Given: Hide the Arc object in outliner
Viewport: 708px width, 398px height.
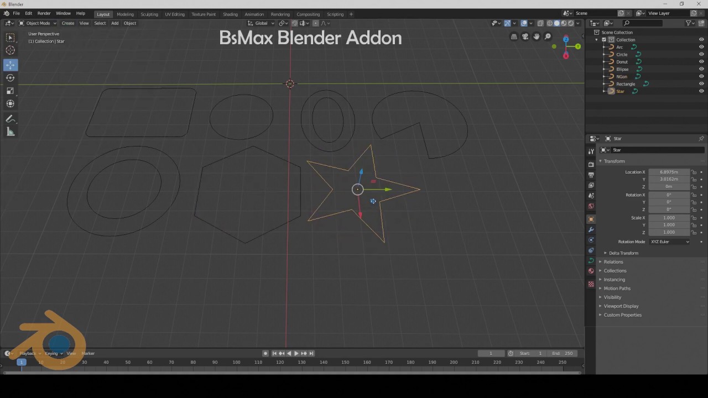Looking at the screenshot, I should pyautogui.click(x=701, y=47).
